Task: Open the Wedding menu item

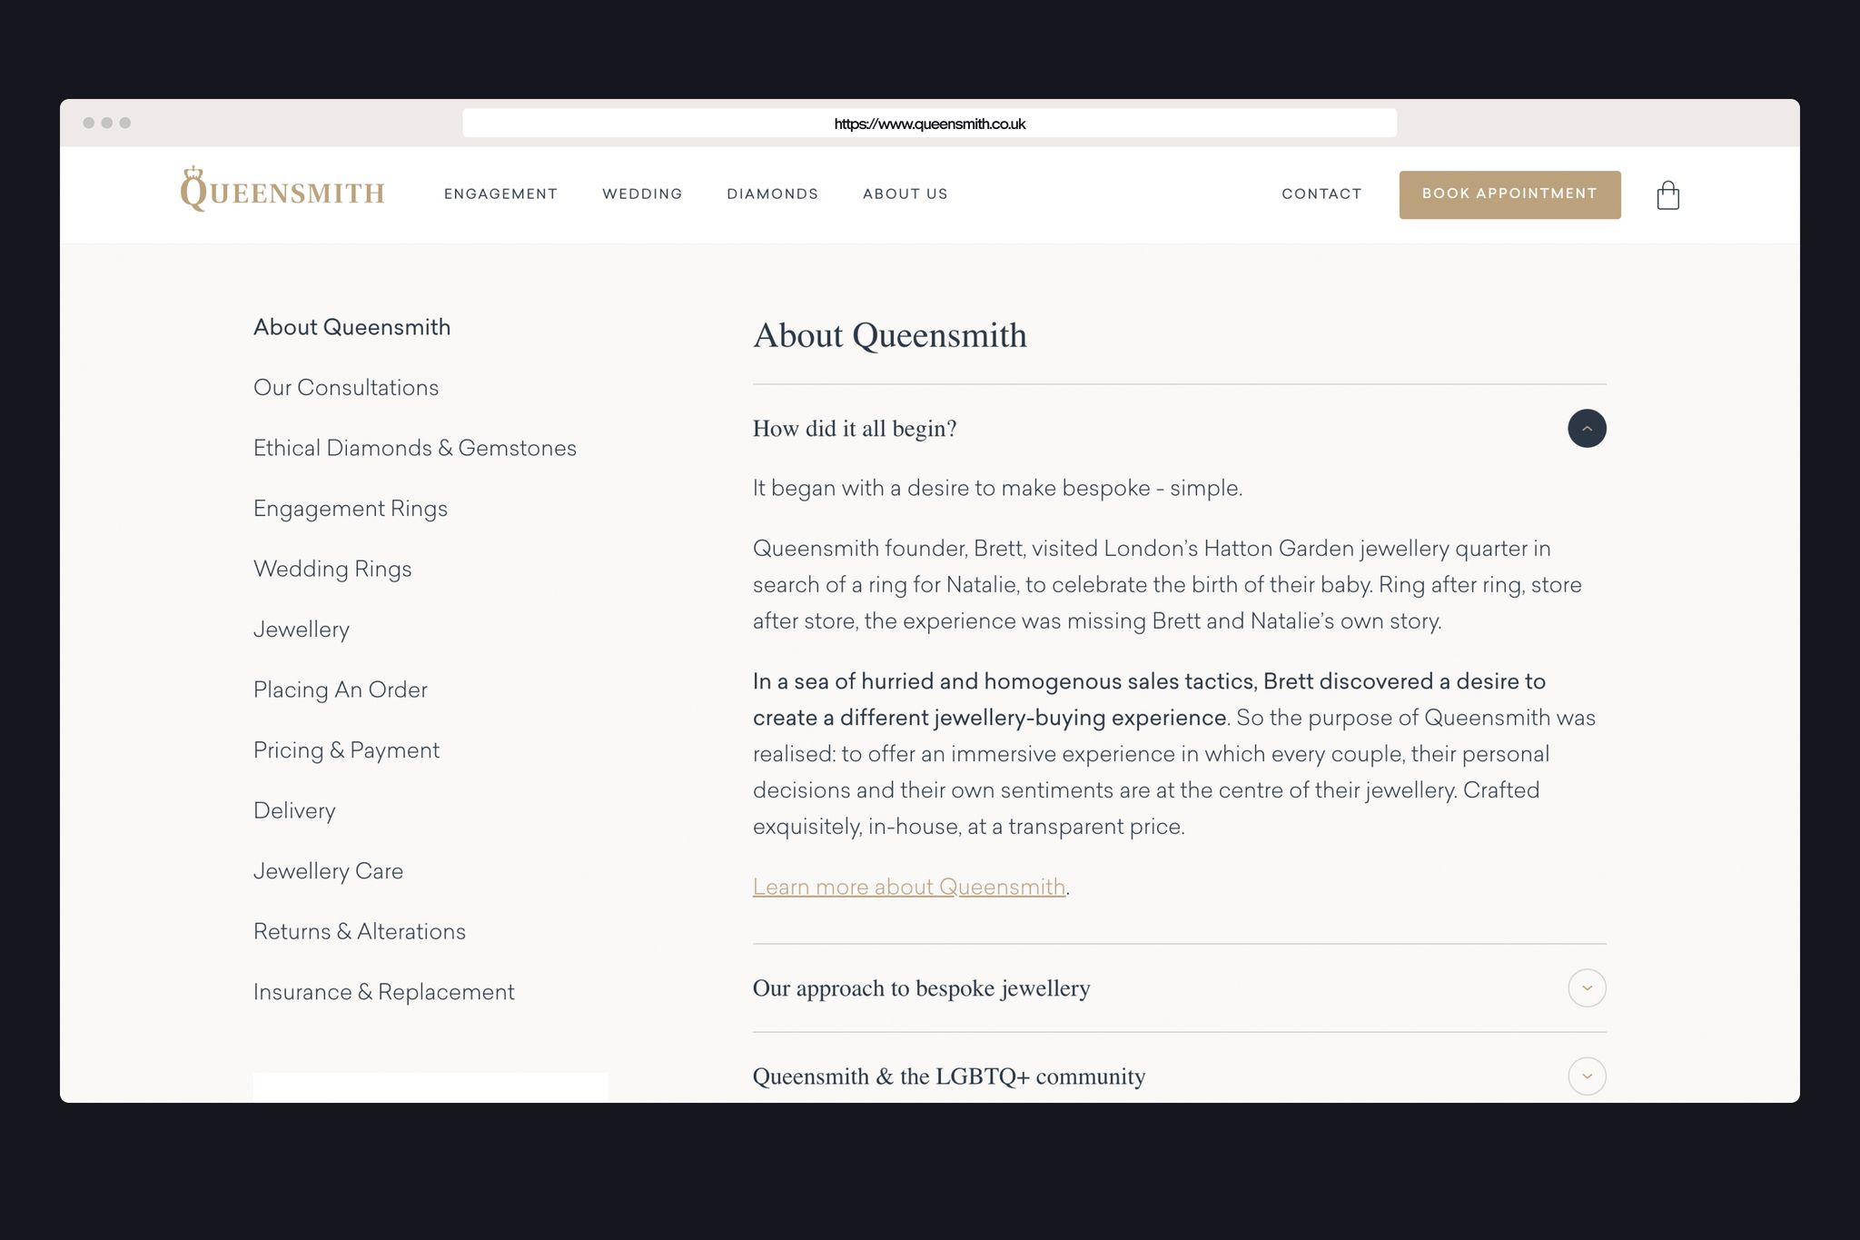Action: (641, 194)
